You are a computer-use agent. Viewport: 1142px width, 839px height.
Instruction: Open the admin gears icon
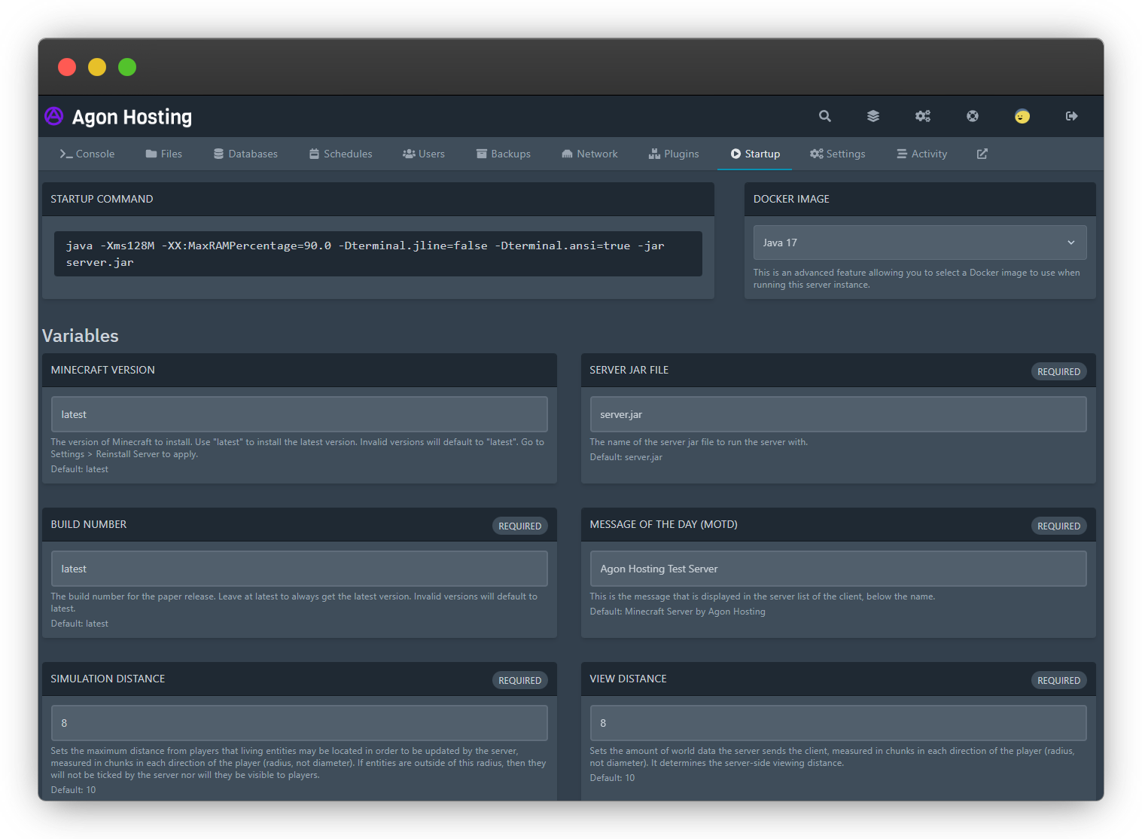(922, 116)
